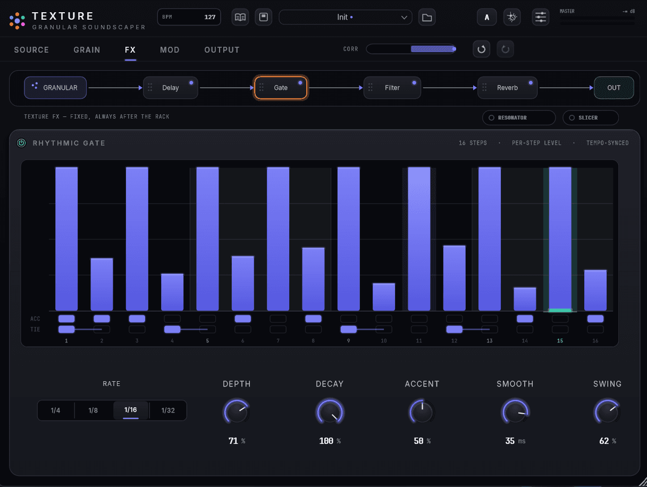Open the settings sliders icon
Image resolution: width=647 pixels, height=487 pixels.
pos(541,17)
